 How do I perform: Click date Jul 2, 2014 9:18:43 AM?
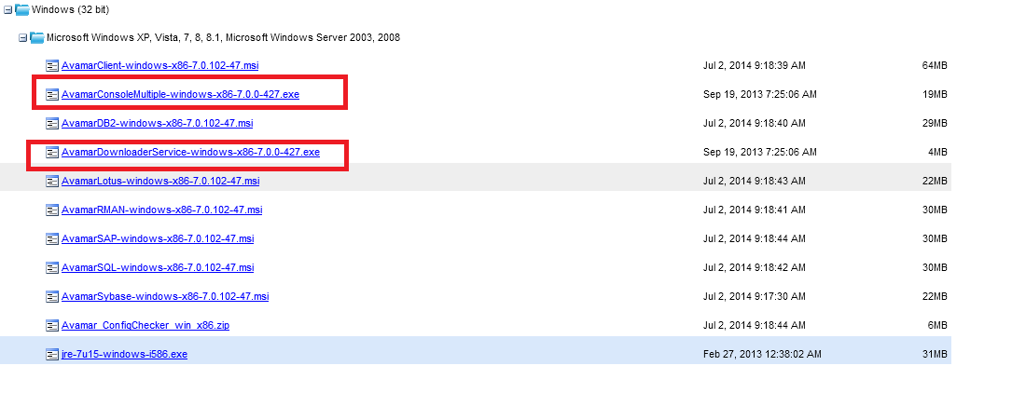[x=755, y=182]
